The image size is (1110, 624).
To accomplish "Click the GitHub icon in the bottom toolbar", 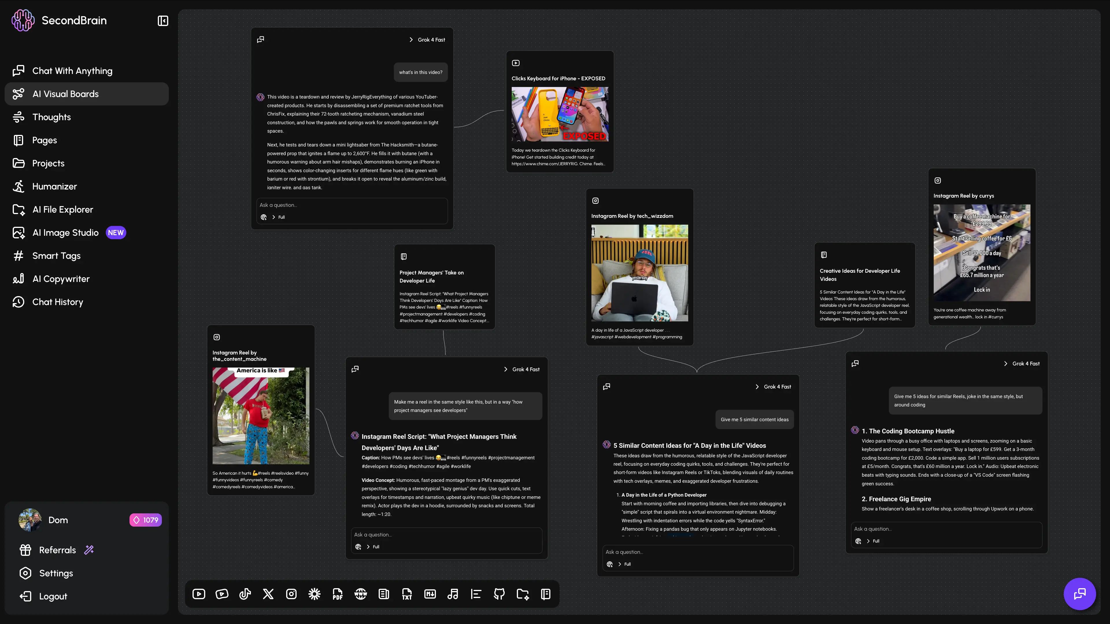I will click(499, 594).
